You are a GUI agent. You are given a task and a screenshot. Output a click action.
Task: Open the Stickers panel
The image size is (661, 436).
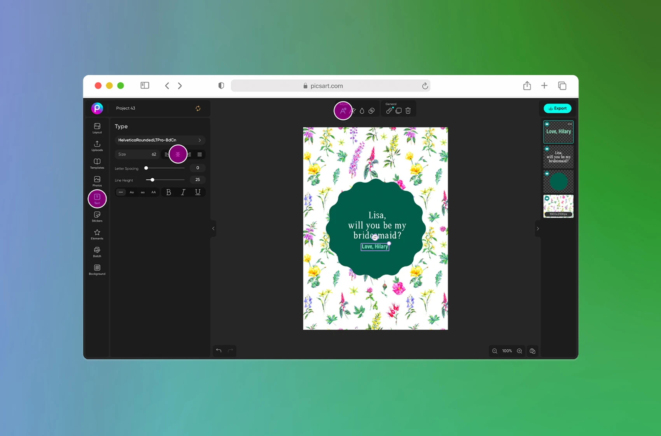click(97, 216)
